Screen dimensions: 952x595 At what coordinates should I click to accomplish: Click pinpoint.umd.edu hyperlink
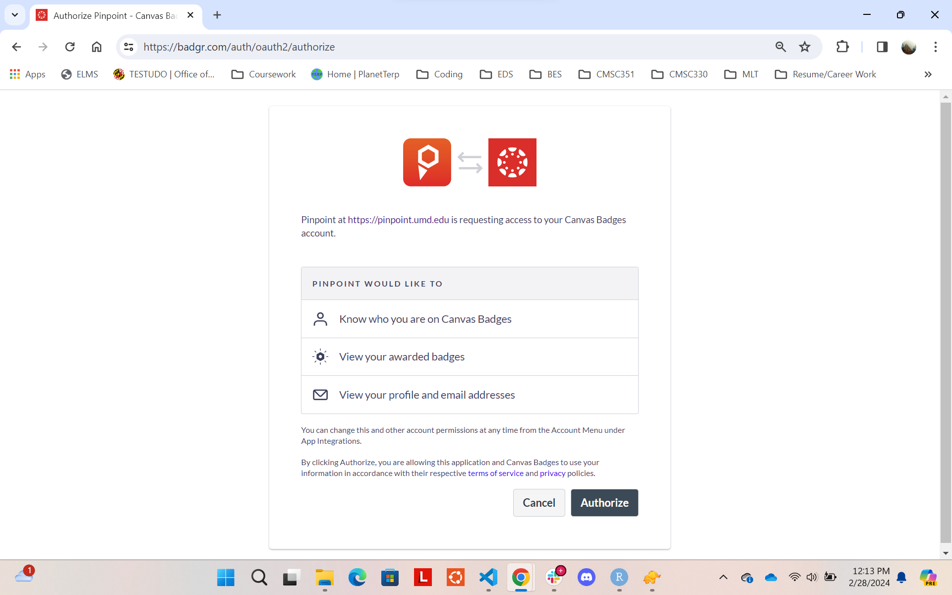[x=398, y=219]
